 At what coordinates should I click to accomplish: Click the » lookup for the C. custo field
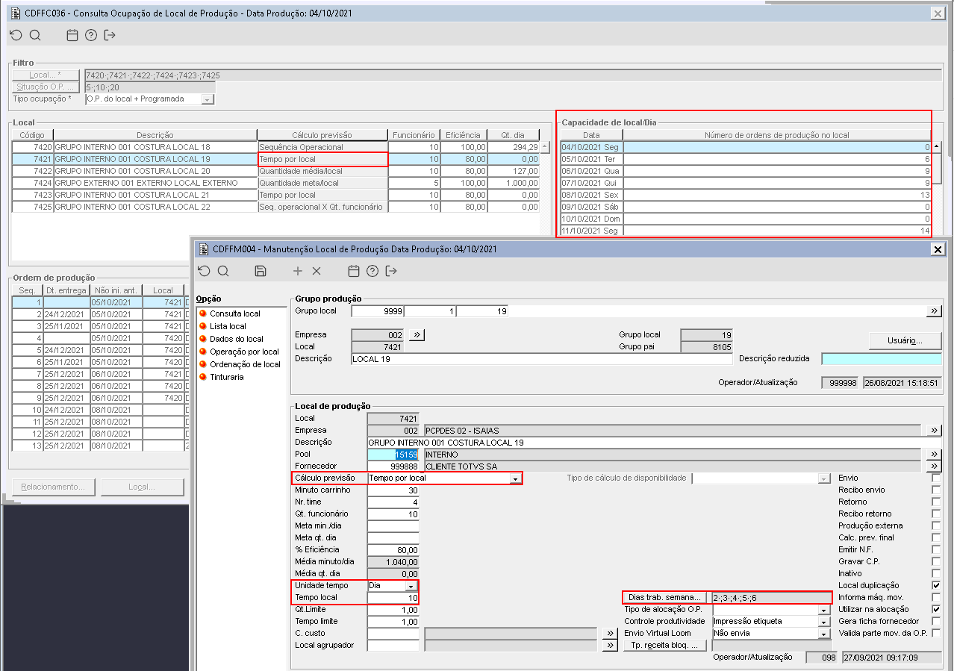point(610,634)
